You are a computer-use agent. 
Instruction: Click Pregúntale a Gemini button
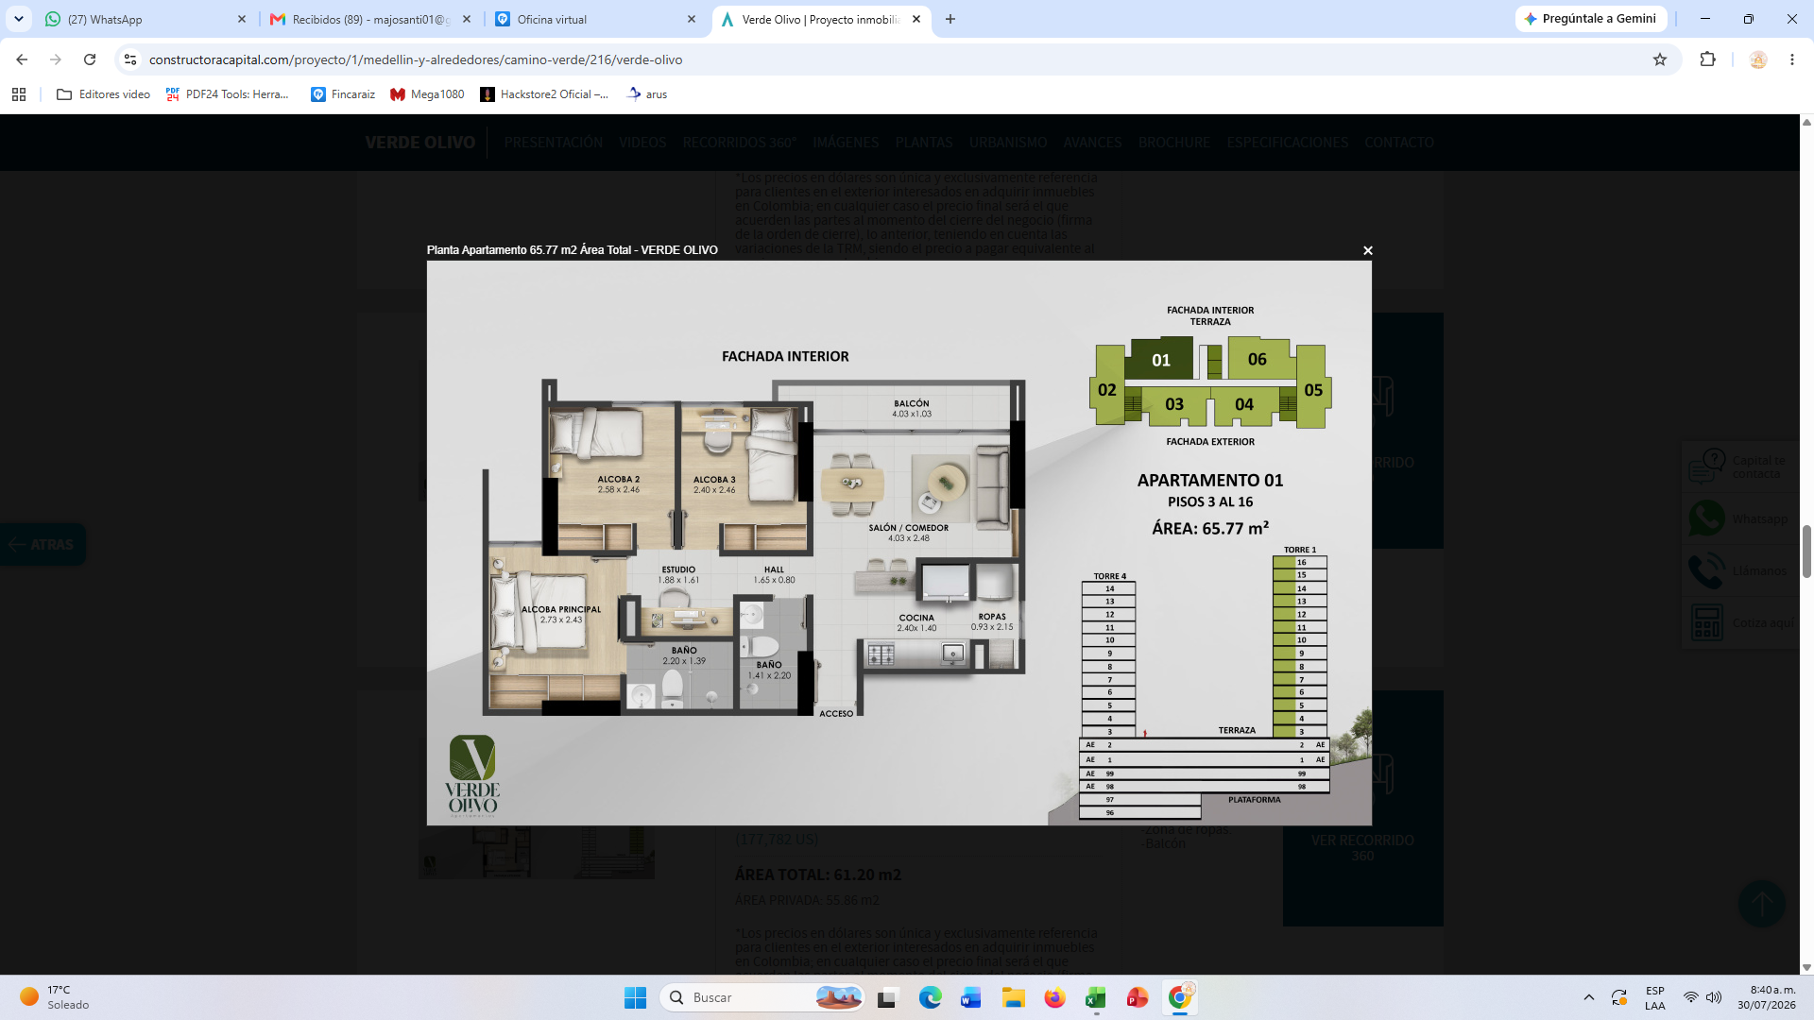point(1591,19)
